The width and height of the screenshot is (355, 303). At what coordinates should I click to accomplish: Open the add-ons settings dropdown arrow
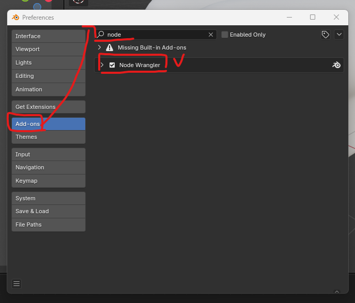coord(339,35)
